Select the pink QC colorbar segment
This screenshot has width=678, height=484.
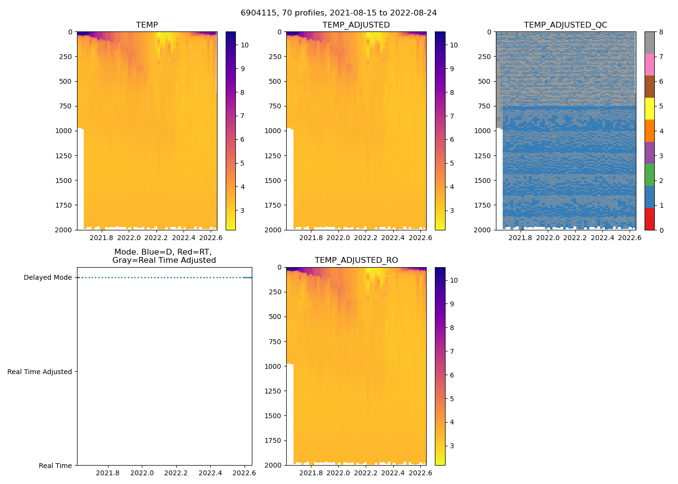point(649,64)
